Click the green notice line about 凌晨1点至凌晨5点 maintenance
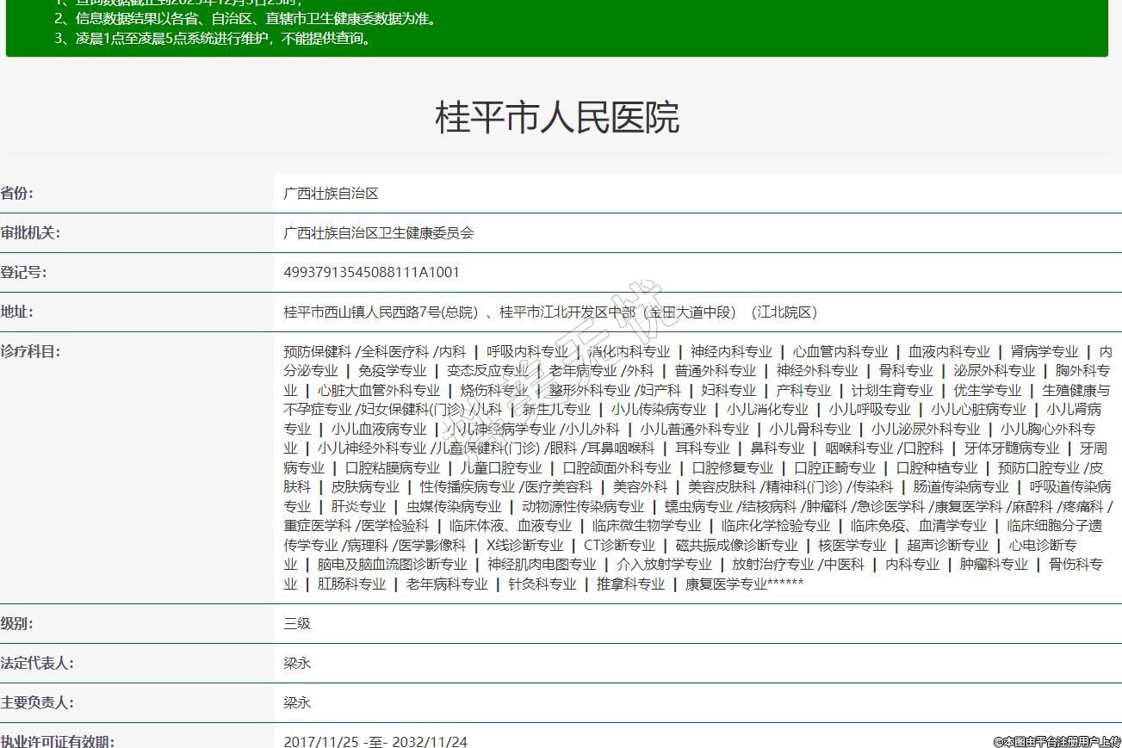 point(214,38)
